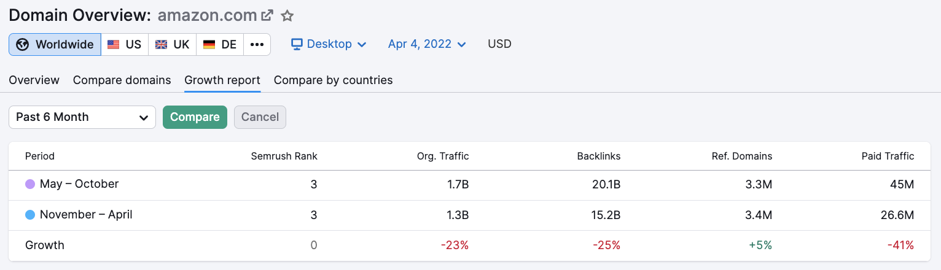Click the Desktop monitor icon
This screenshot has width=941, height=270.
tap(297, 44)
